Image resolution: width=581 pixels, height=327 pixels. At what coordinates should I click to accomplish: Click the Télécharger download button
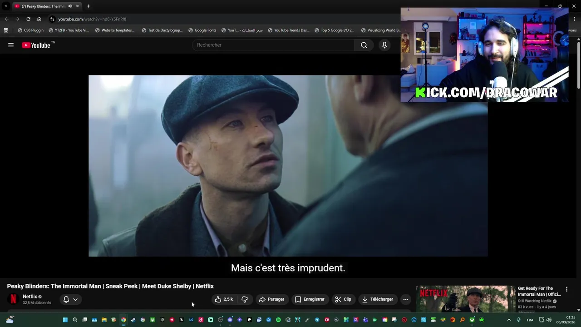click(378, 299)
